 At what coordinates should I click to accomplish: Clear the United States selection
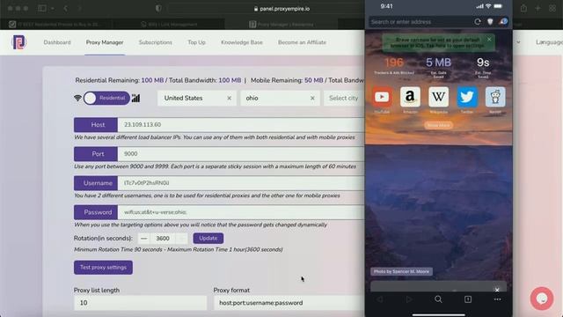229,98
